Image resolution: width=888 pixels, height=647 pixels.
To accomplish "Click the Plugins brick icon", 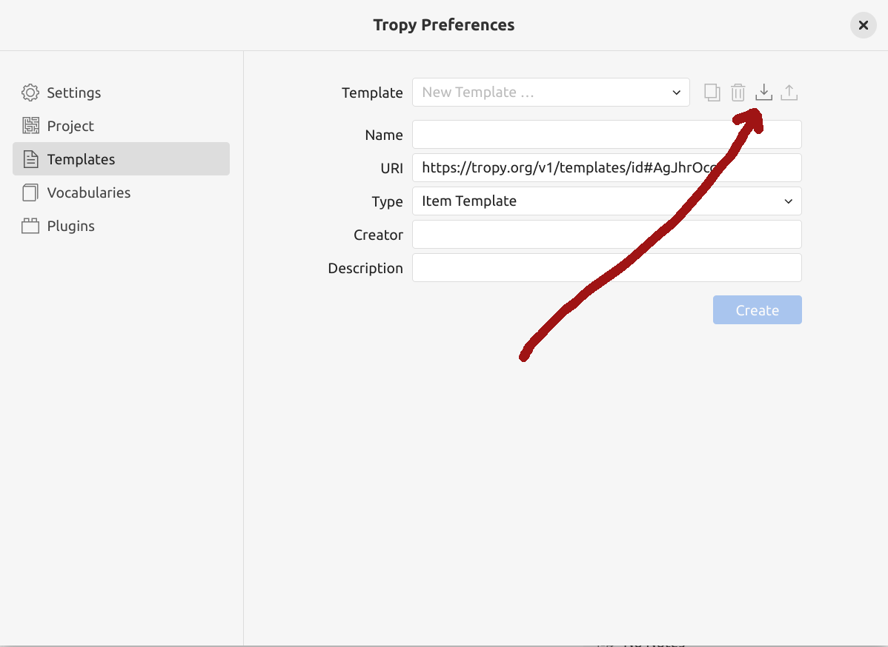I will [30, 226].
